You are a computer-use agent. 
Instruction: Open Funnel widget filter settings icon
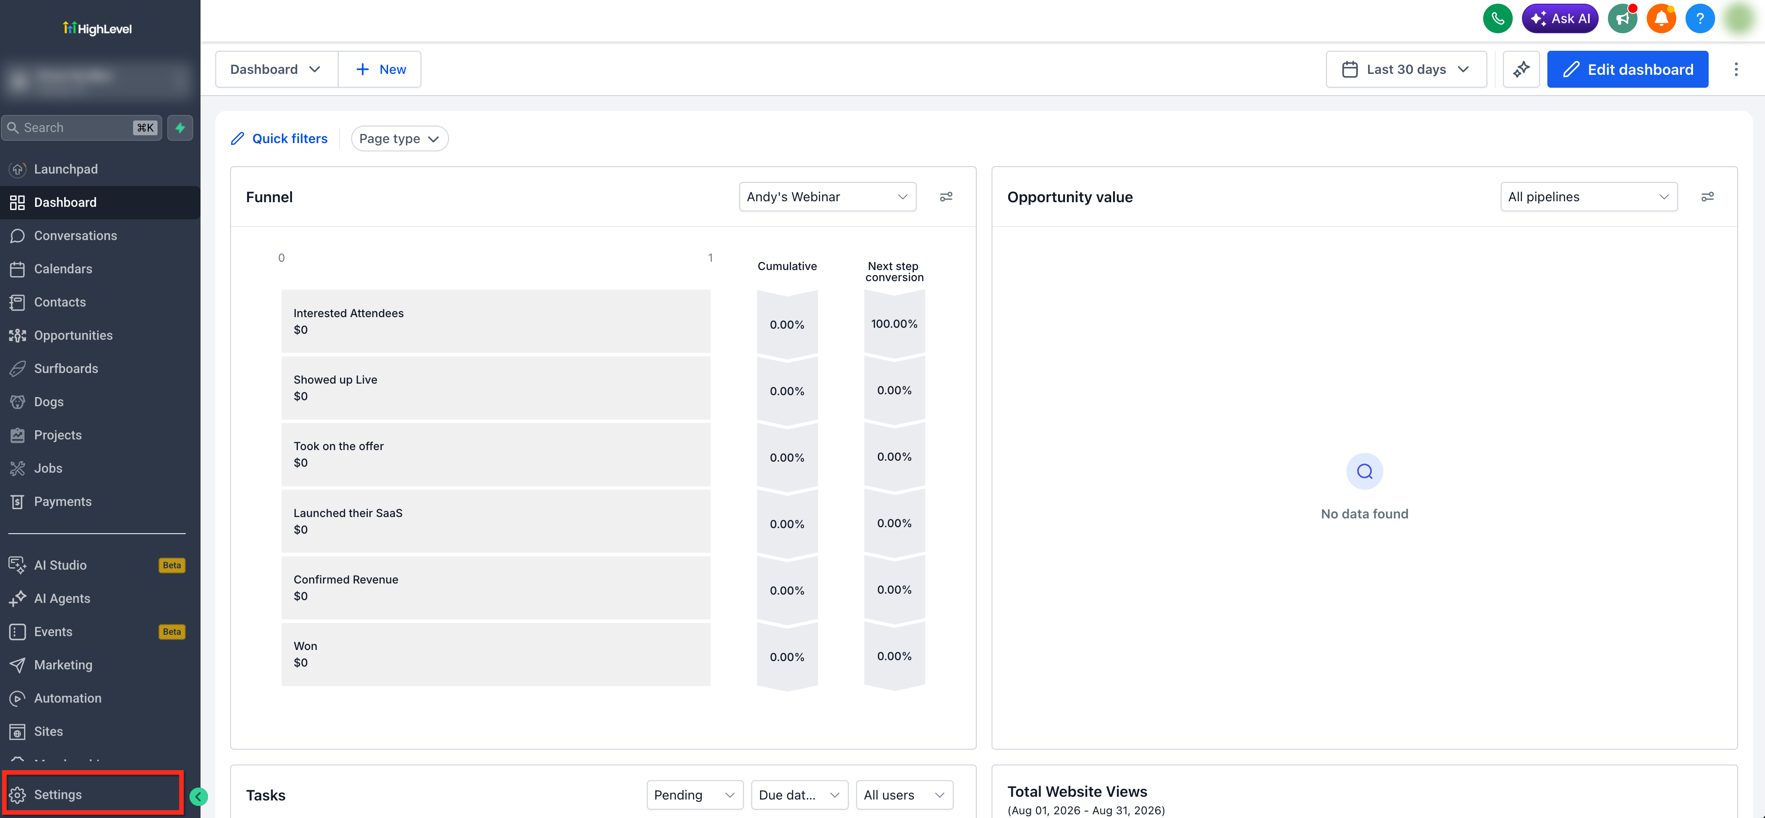tap(946, 197)
